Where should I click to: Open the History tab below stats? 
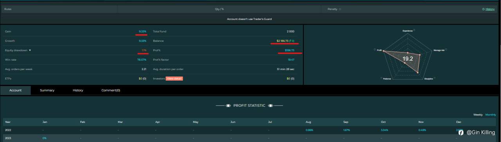pos(78,90)
